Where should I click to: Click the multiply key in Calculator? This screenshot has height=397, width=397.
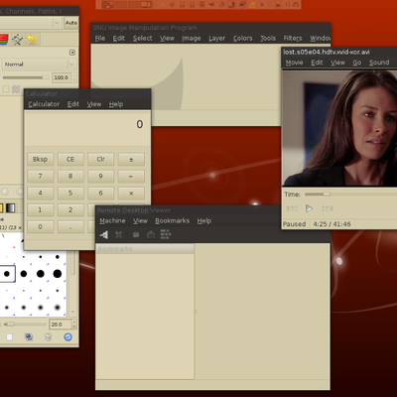point(131,194)
